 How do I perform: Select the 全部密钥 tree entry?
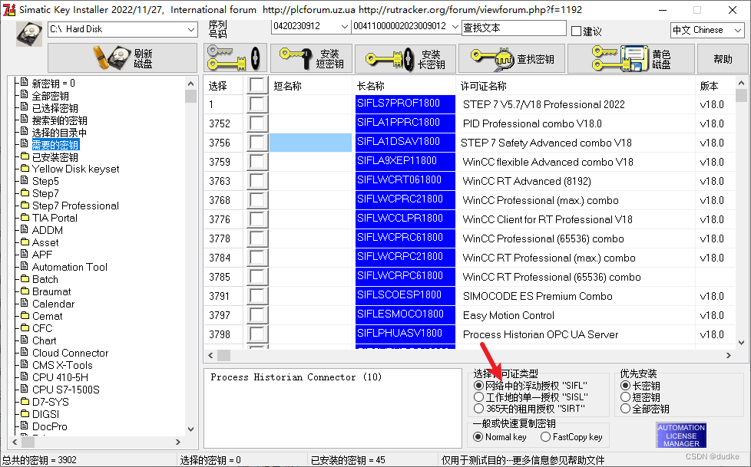coord(50,96)
